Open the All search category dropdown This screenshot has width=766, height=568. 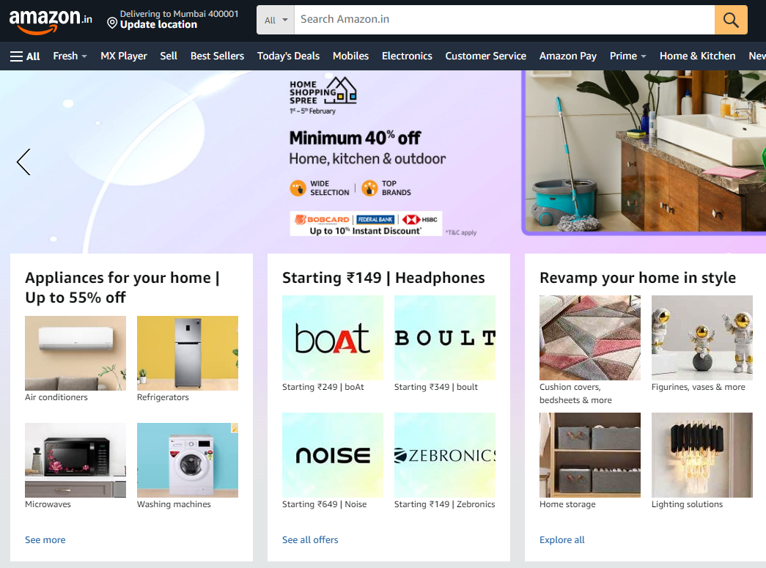(276, 20)
